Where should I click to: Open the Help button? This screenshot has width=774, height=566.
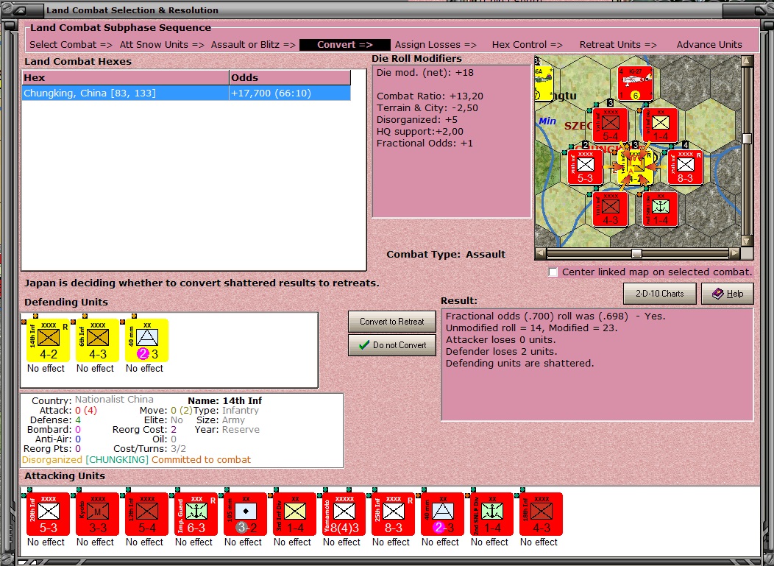pyautogui.click(x=728, y=294)
